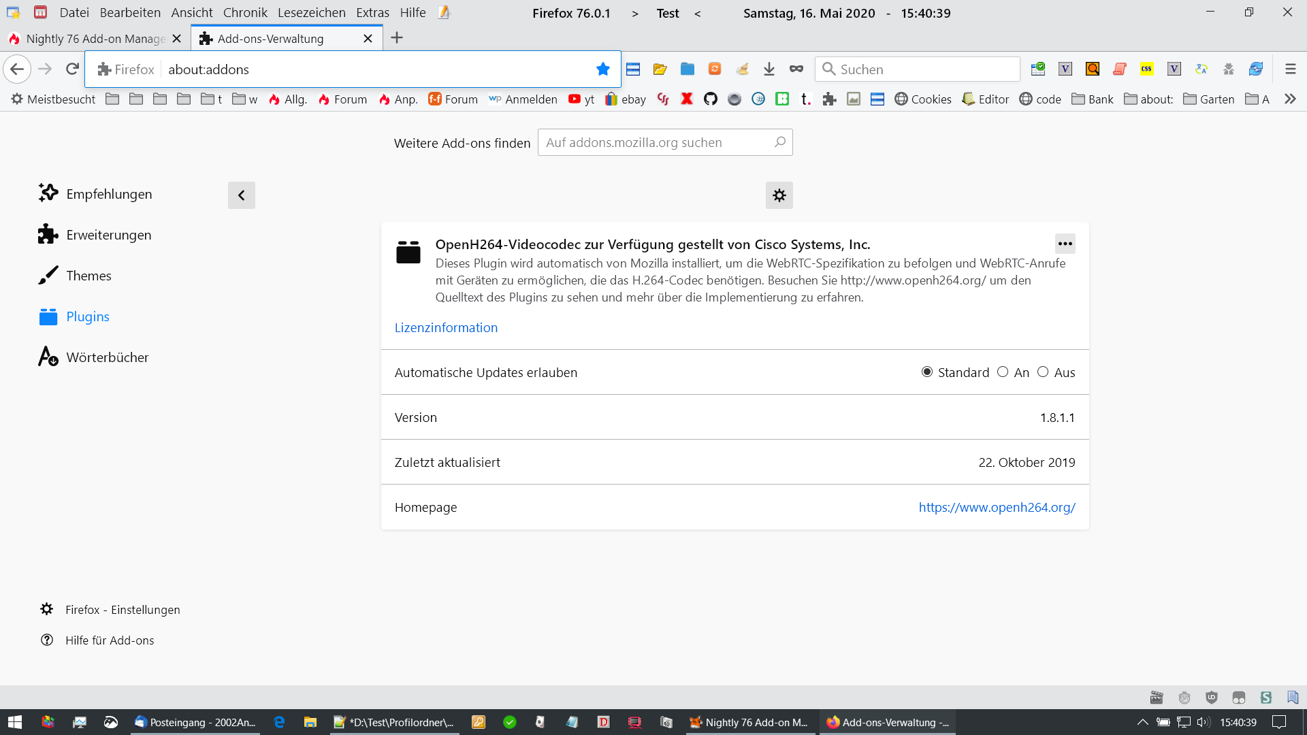This screenshot has width=1307, height=735.
Task: Open the Lizenzinformation link
Action: (x=446, y=327)
